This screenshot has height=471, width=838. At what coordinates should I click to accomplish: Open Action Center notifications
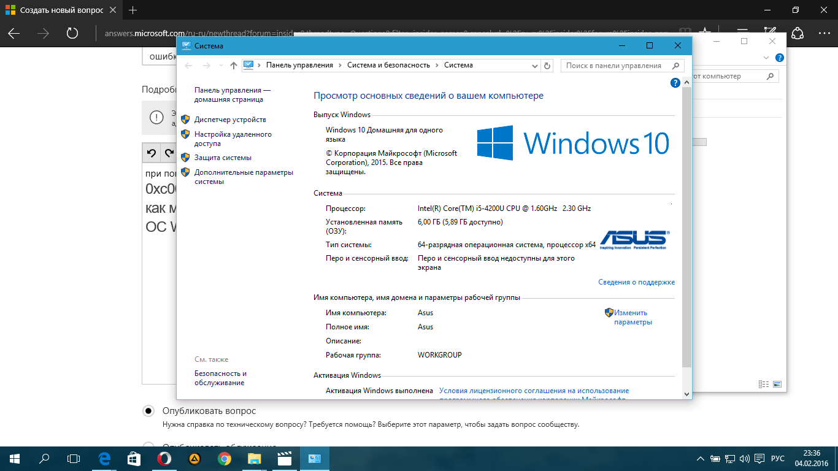point(759,458)
